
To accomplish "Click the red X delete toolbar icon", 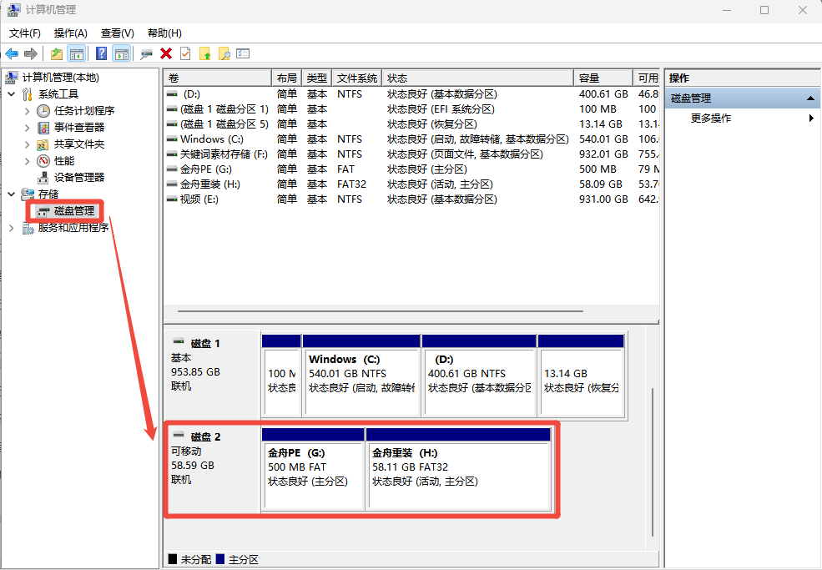I will point(166,53).
